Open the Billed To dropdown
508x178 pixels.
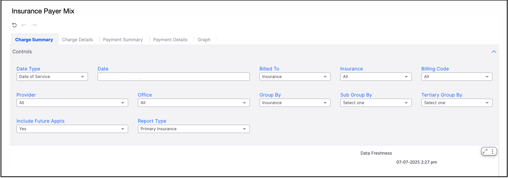coord(295,77)
